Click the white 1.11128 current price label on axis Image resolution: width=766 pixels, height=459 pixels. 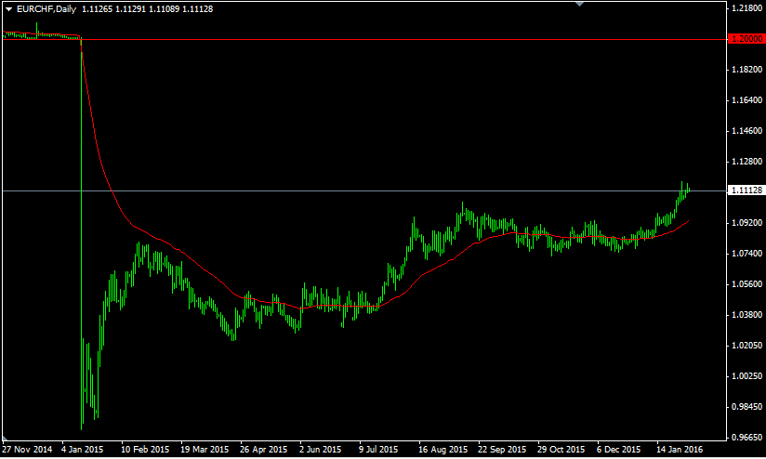pyautogui.click(x=746, y=190)
